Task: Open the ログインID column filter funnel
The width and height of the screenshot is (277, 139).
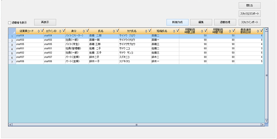Action: point(63,31)
